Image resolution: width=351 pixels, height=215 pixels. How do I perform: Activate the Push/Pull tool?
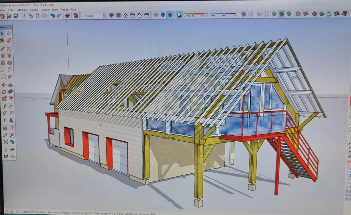pyautogui.click(x=10, y=85)
